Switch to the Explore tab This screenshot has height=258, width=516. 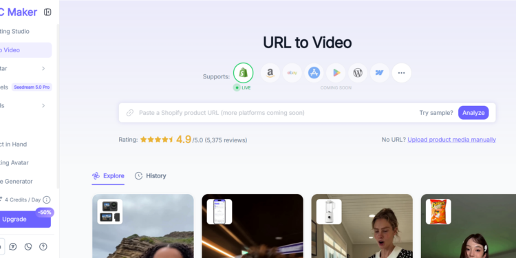[x=108, y=176]
